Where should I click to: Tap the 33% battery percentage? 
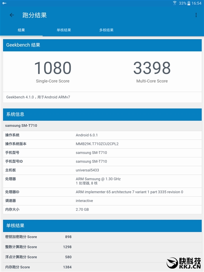183,3
